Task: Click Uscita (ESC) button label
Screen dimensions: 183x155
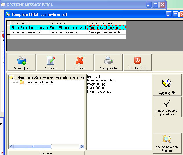Action: (138, 68)
